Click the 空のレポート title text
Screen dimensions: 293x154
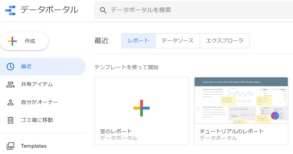[x=116, y=131]
